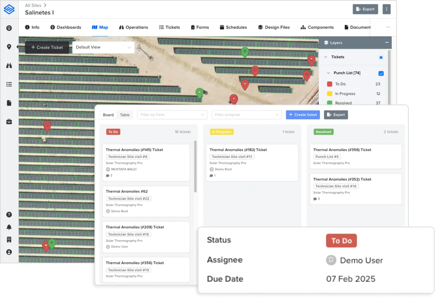Click the app logo icon
Image resolution: width=436 pixels, height=298 pixels.
(9, 9)
